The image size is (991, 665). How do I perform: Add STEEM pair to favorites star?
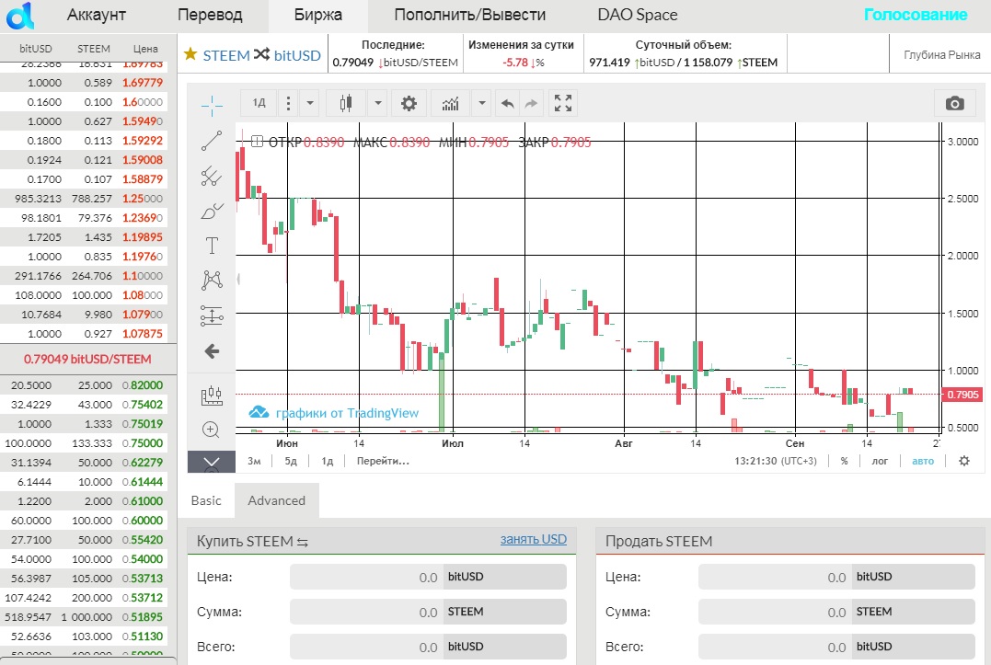(190, 54)
